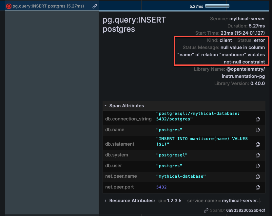
Task: Click the red error icon beside the span name
Action: tap(9, 6)
